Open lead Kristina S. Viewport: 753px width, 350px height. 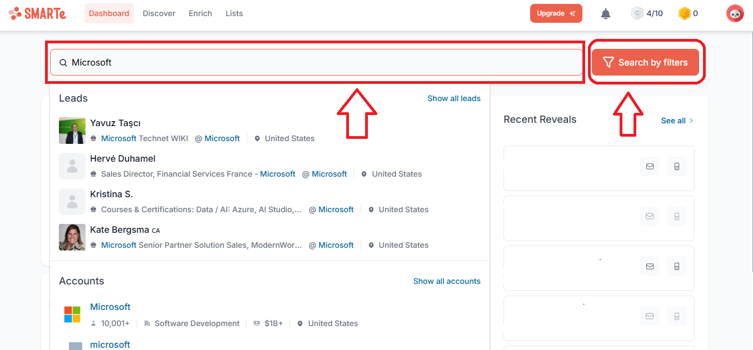click(111, 194)
